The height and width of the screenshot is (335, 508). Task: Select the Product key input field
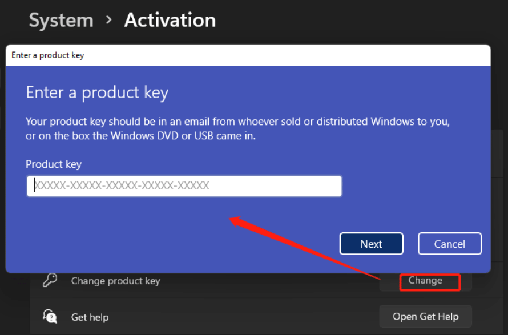pos(184,186)
